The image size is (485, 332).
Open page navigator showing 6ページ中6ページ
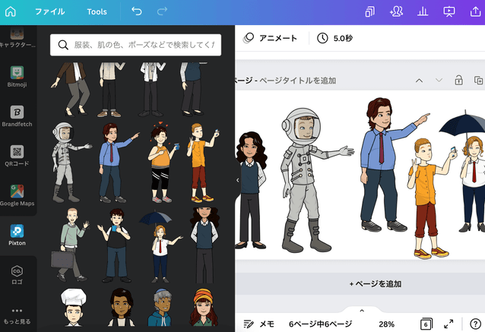[x=321, y=324]
